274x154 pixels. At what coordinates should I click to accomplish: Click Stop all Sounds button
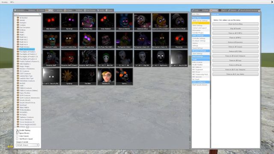point(235,29)
